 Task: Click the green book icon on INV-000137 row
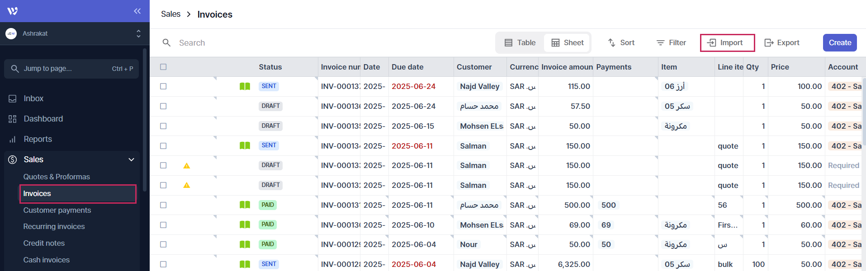tap(245, 86)
